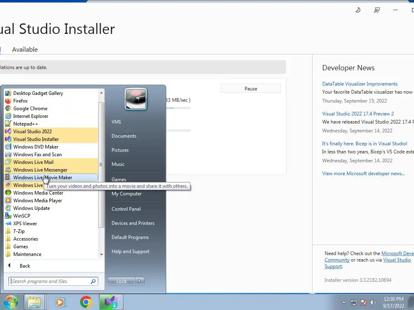Launch Windows Media Player from program list
Image resolution: width=414 pixels, height=310 pixels.
point(51,200)
